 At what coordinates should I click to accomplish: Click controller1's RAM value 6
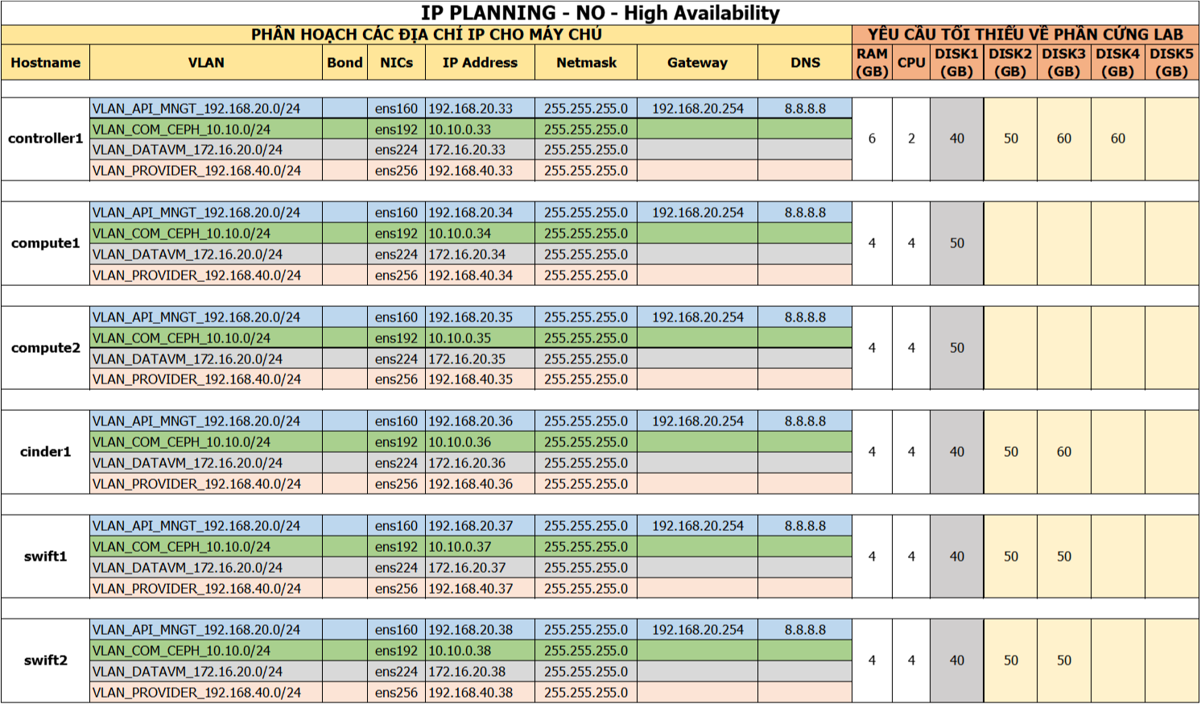(x=872, y=139)
